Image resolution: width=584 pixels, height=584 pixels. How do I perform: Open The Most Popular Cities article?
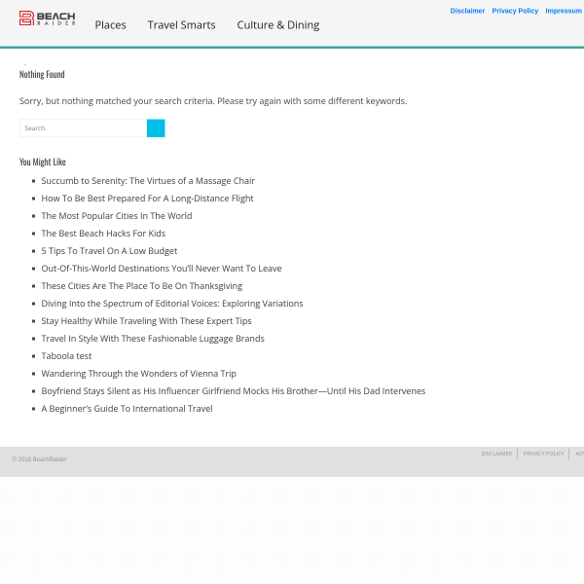117,216
